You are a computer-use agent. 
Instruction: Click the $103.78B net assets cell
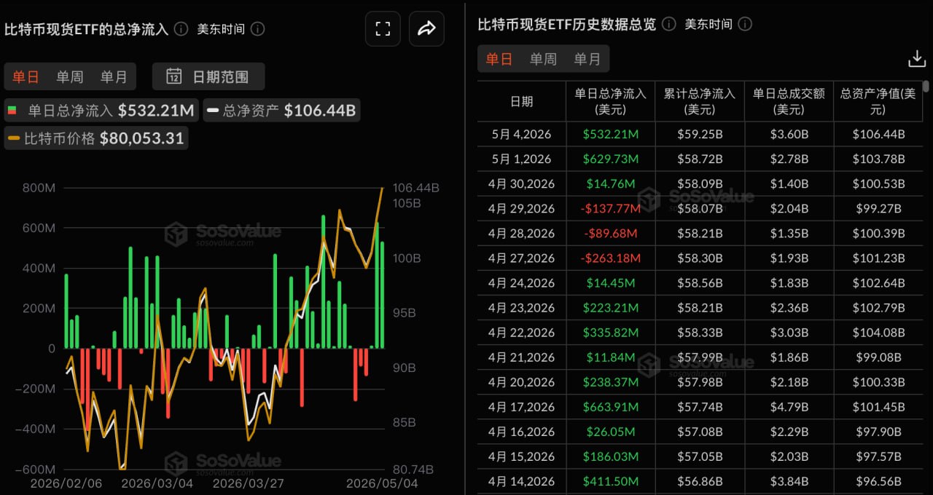[878, 159]
